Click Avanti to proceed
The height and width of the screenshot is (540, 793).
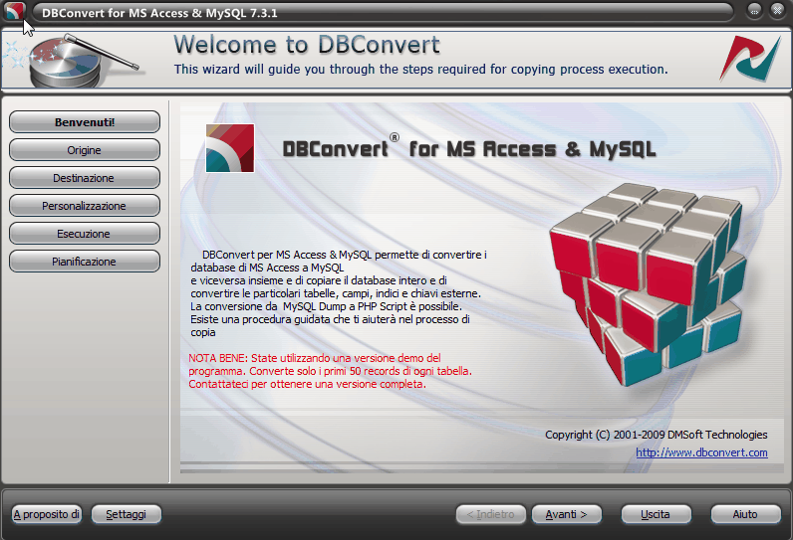(x=567, y=514)
